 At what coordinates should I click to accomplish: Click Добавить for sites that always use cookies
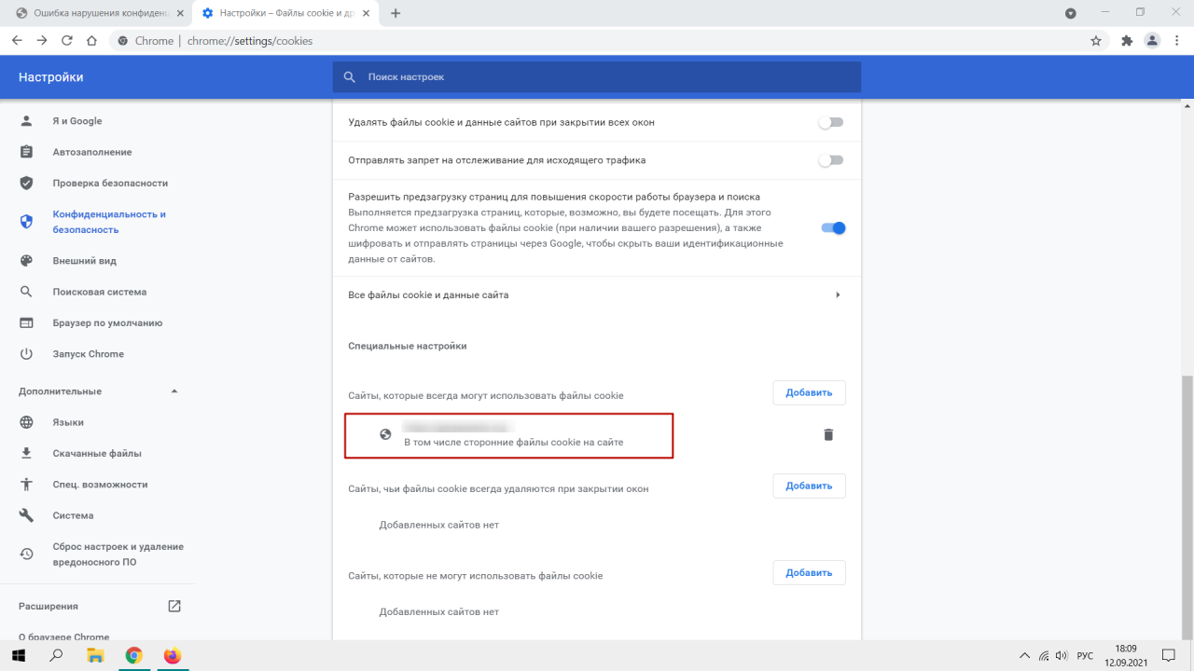809,392
